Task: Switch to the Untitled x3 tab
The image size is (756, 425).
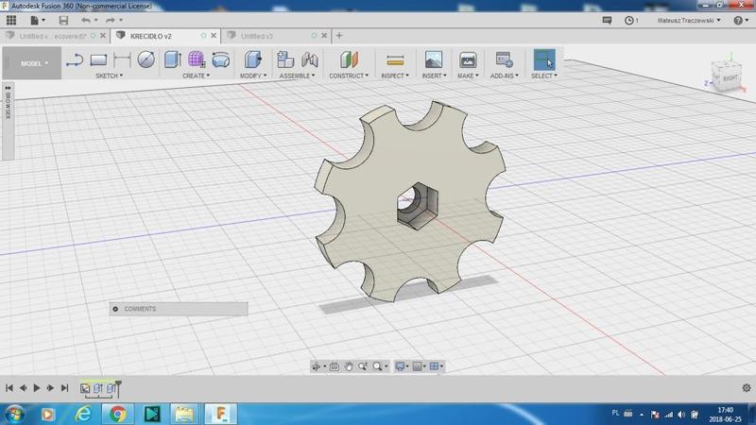Action: tap(257, 36)
